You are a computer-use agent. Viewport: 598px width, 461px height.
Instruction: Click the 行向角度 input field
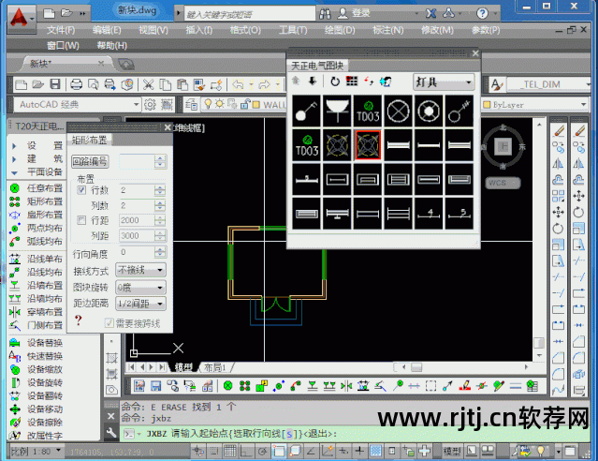pos(141,253)
